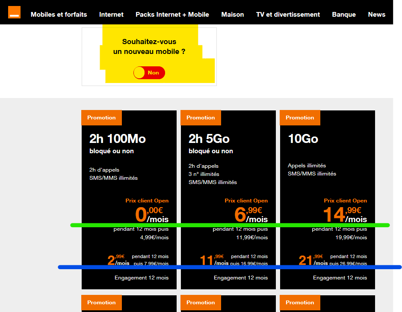402x312 pixels.
Task: Select the 2h 100Mo plan title
Action: point(118,139)
